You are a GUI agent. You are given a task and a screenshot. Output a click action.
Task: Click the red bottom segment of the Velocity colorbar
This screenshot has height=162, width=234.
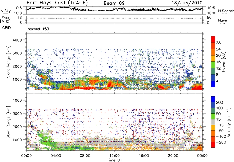click(x=213, y=145)
